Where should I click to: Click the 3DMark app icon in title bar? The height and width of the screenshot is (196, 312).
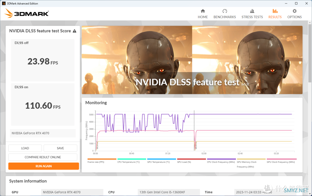3,3
